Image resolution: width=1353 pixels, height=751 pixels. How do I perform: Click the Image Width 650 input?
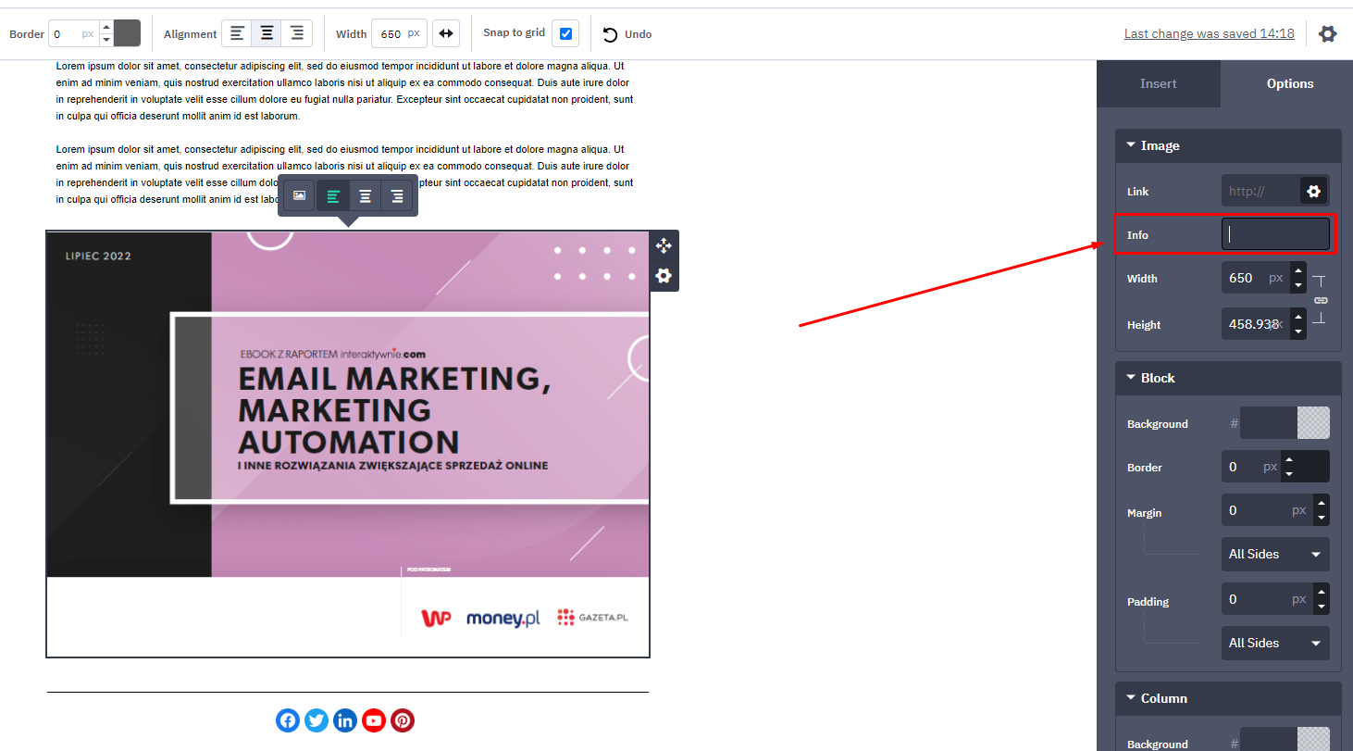pos(1256,278)
